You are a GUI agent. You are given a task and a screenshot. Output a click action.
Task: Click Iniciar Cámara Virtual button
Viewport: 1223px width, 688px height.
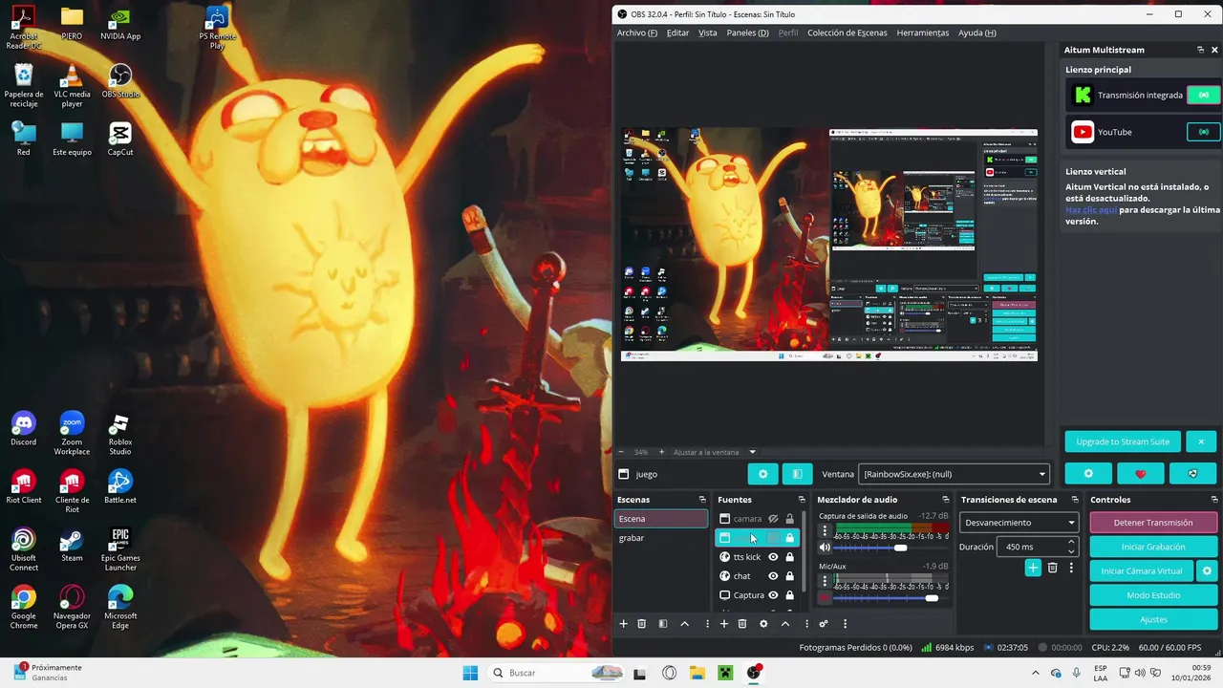(1141, 570)
